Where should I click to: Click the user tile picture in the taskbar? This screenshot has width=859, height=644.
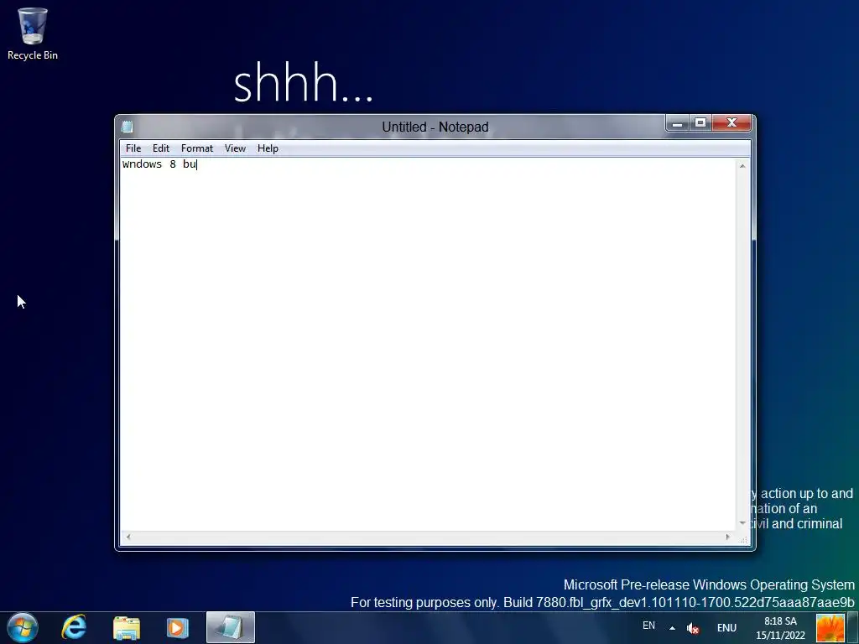pos(830,628)
